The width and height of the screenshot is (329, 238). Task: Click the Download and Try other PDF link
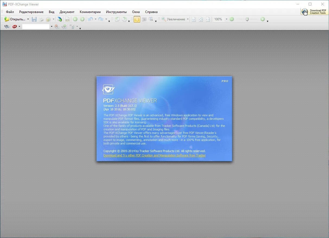155,155
